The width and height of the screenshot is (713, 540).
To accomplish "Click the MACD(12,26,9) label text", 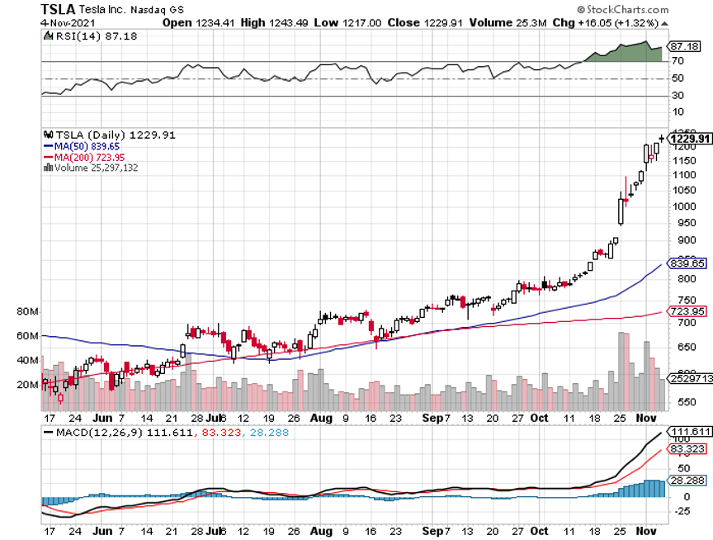I will [99, 432].
